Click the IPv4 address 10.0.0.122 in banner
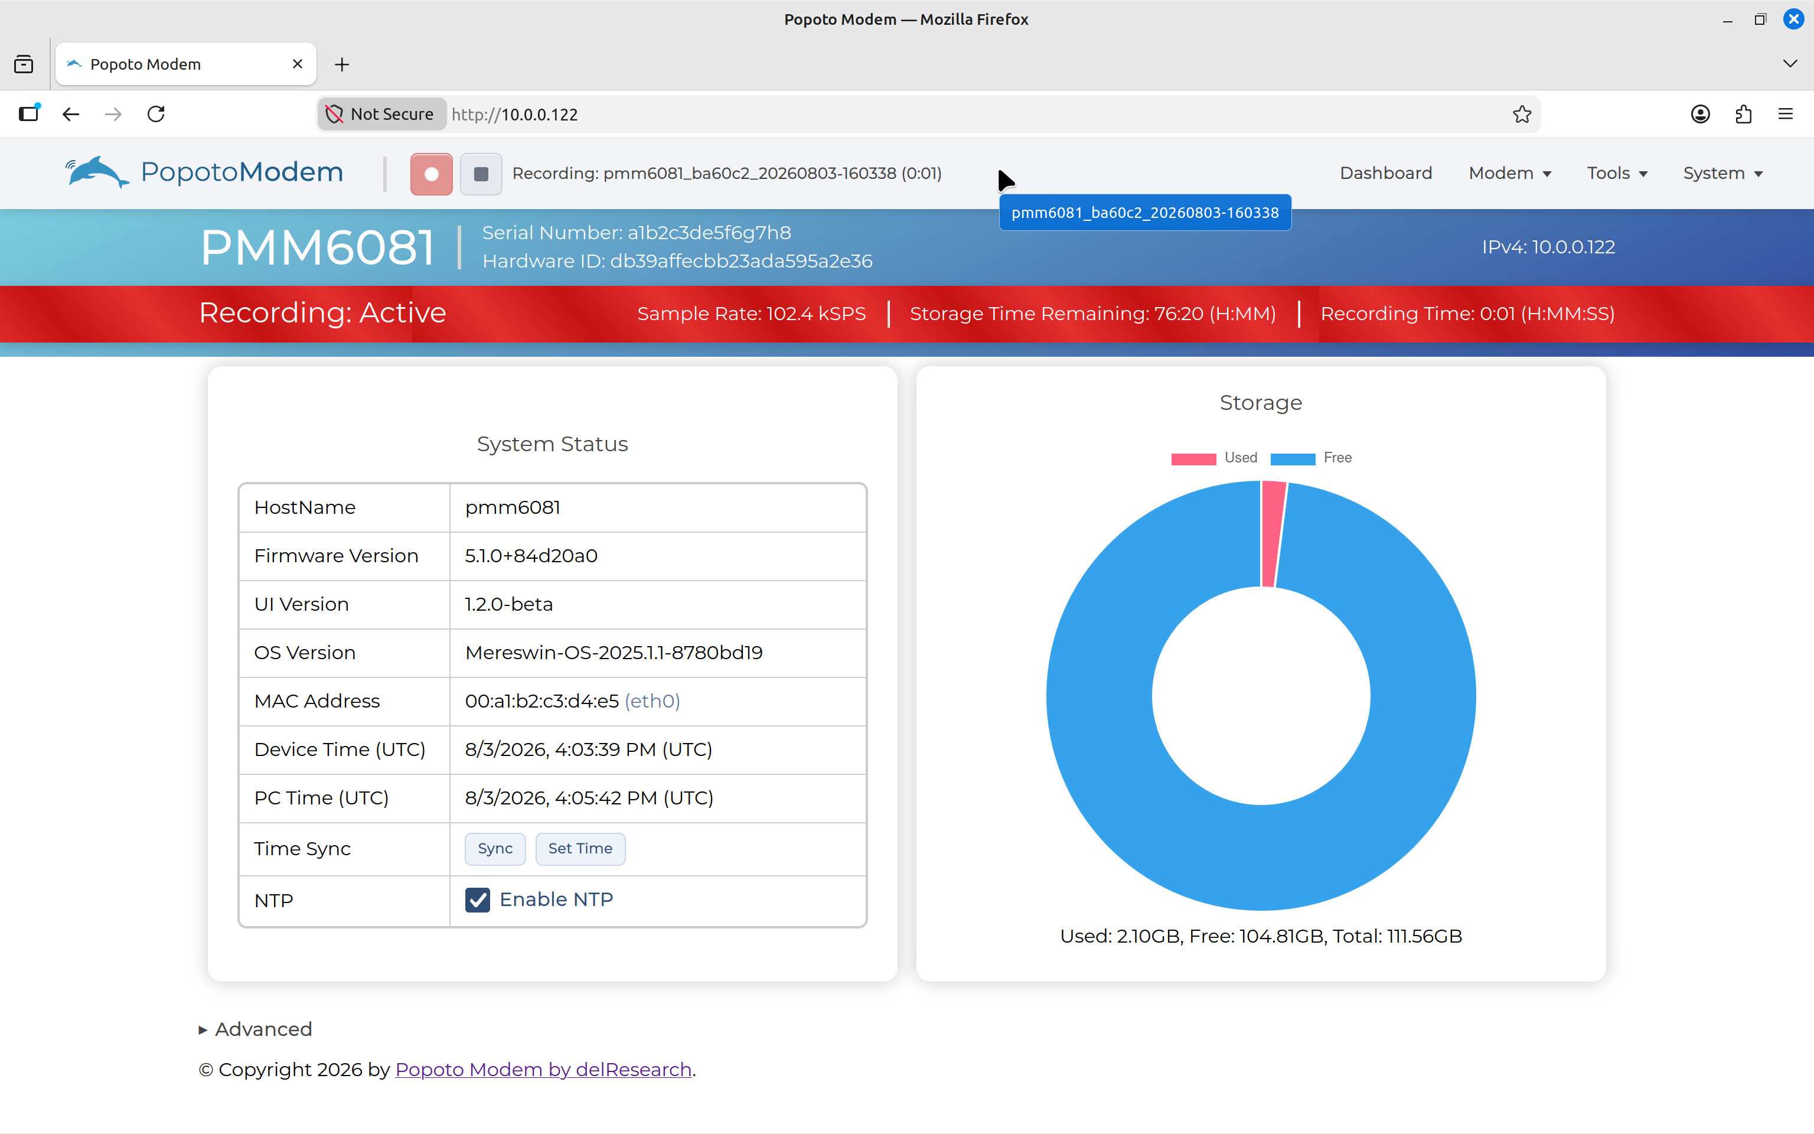 tap(1549, 247)
